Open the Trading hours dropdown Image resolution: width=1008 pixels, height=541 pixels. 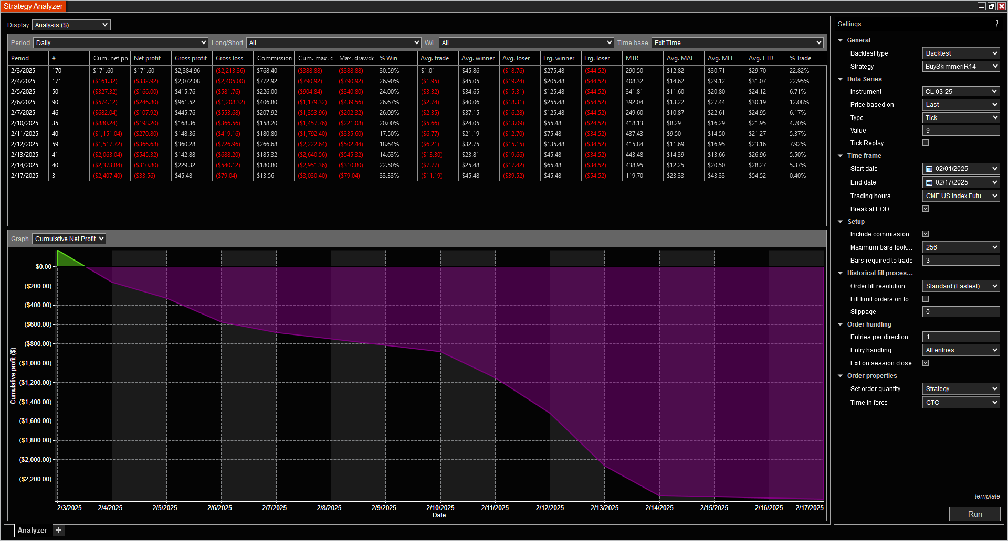[x=961, y=196]
